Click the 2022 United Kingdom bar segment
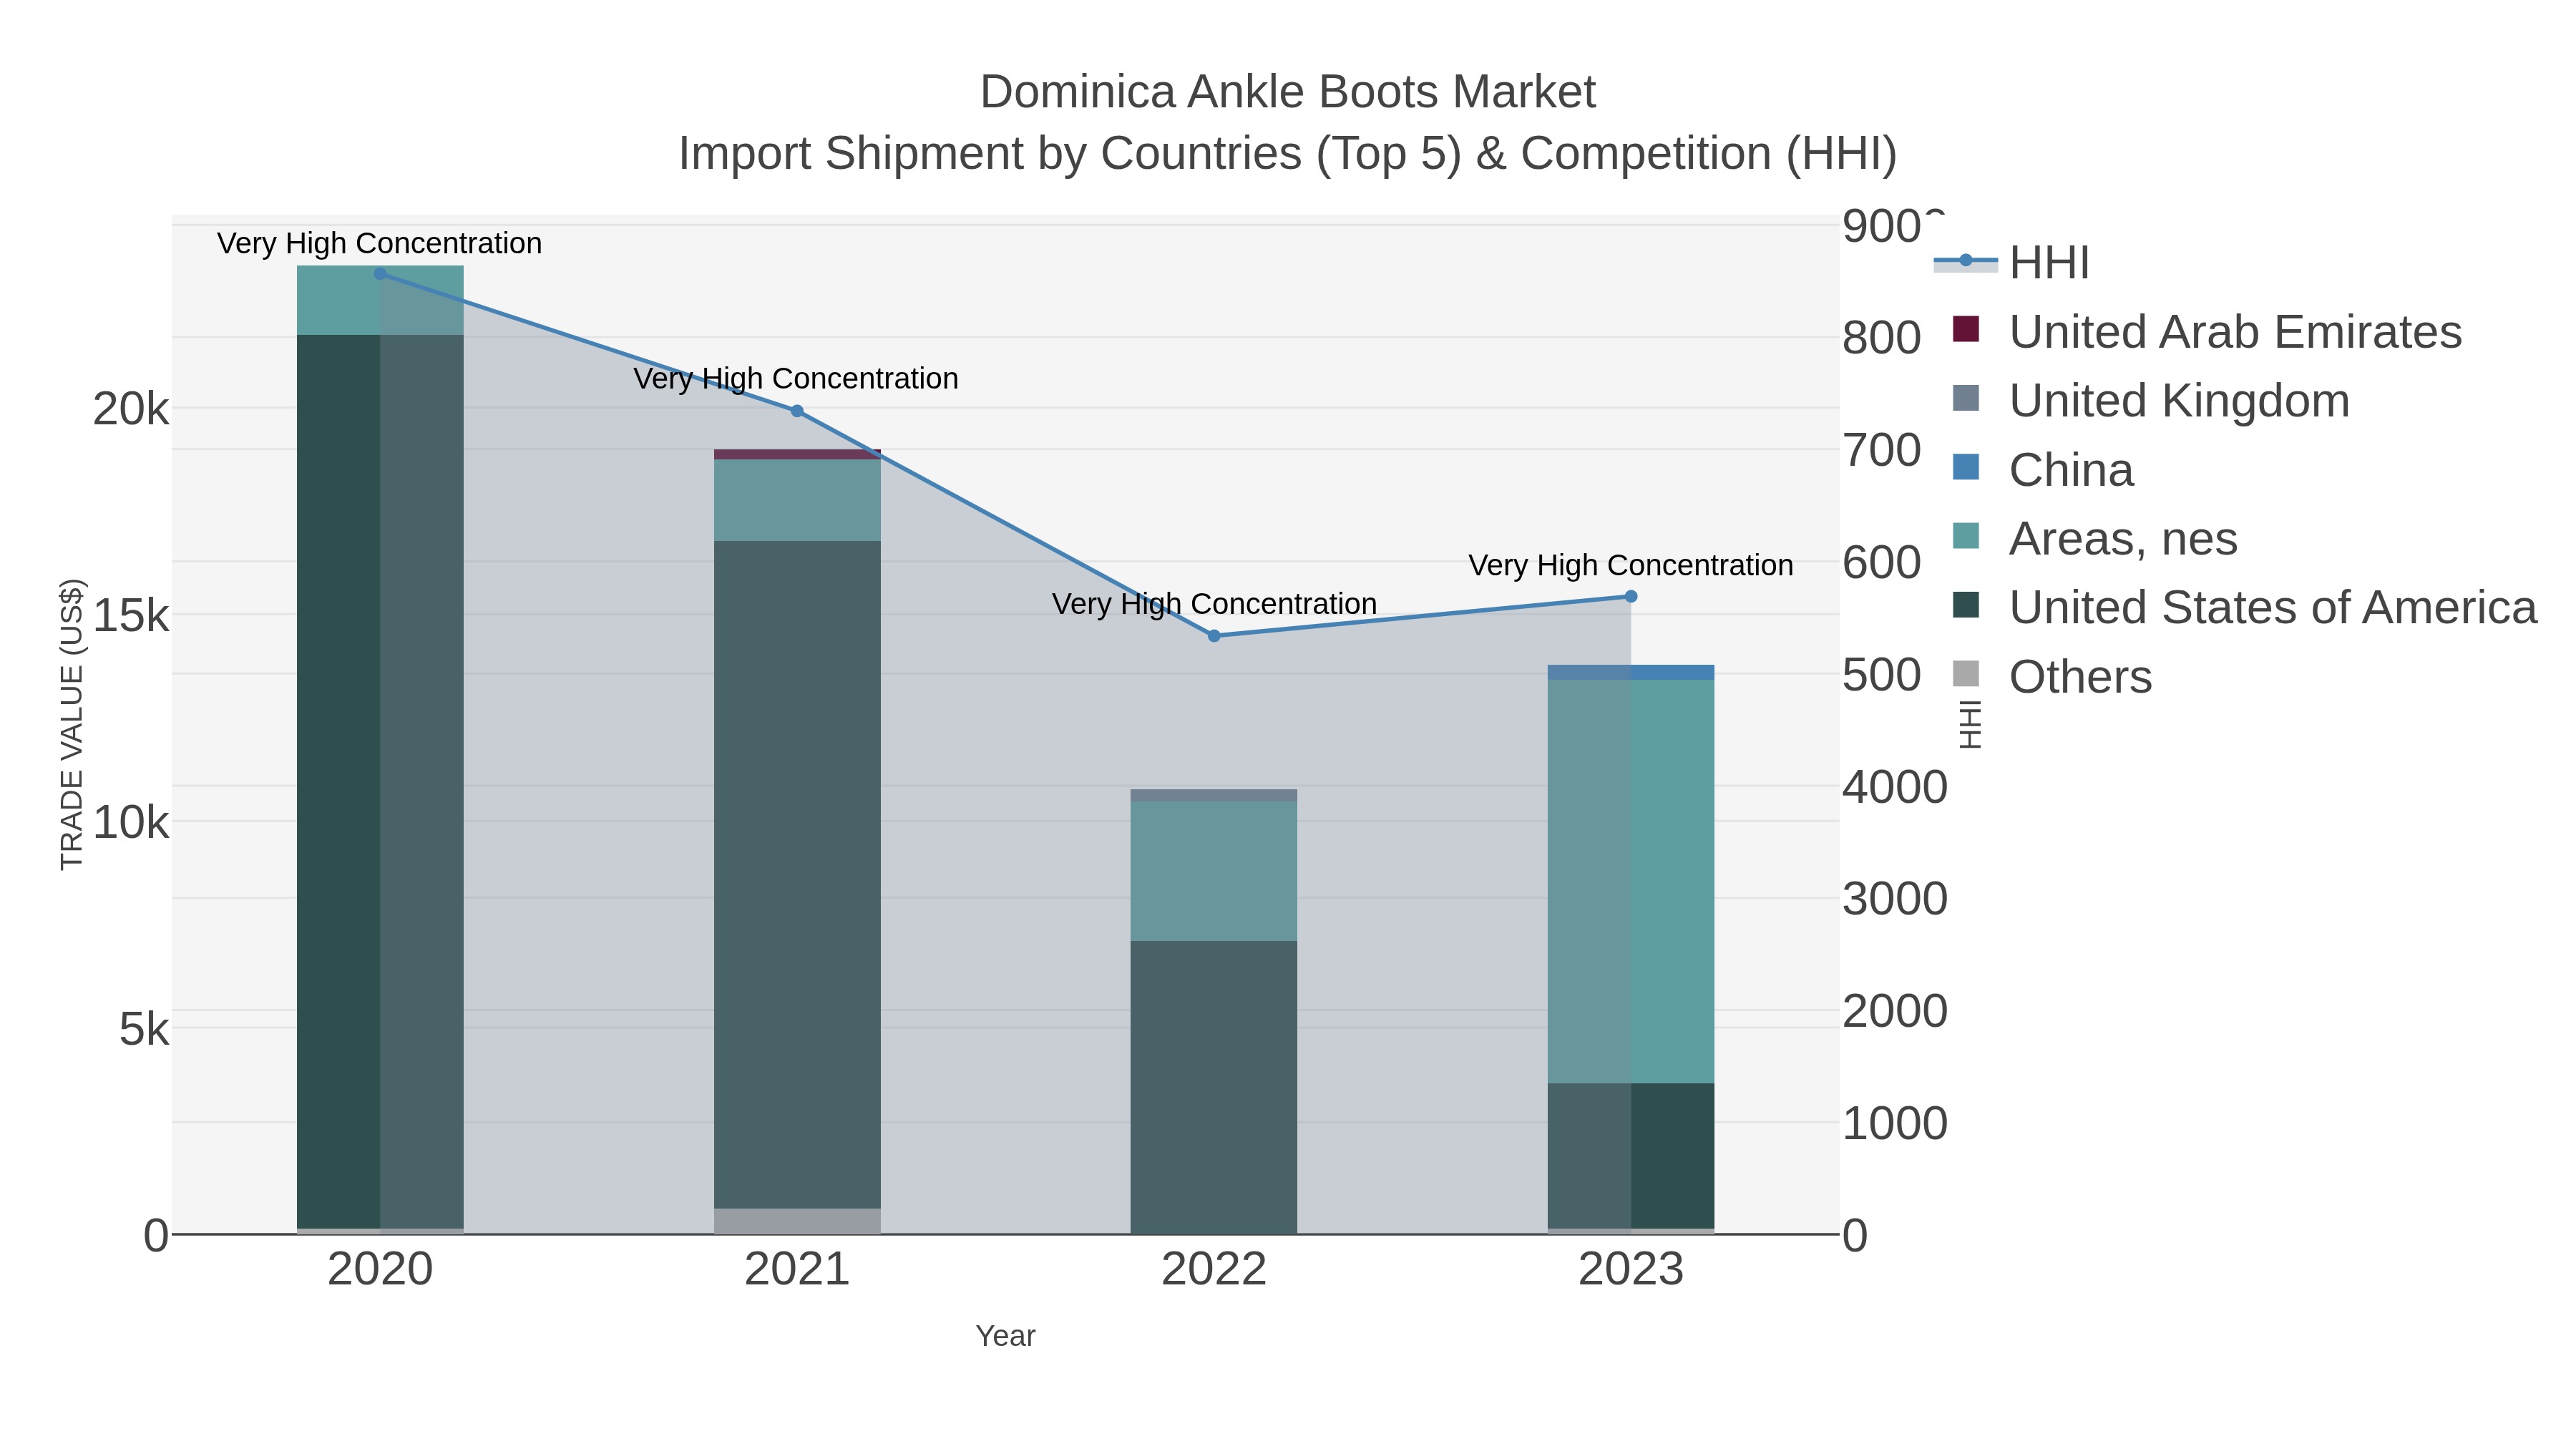2576x1449 pixels. 1214,796
